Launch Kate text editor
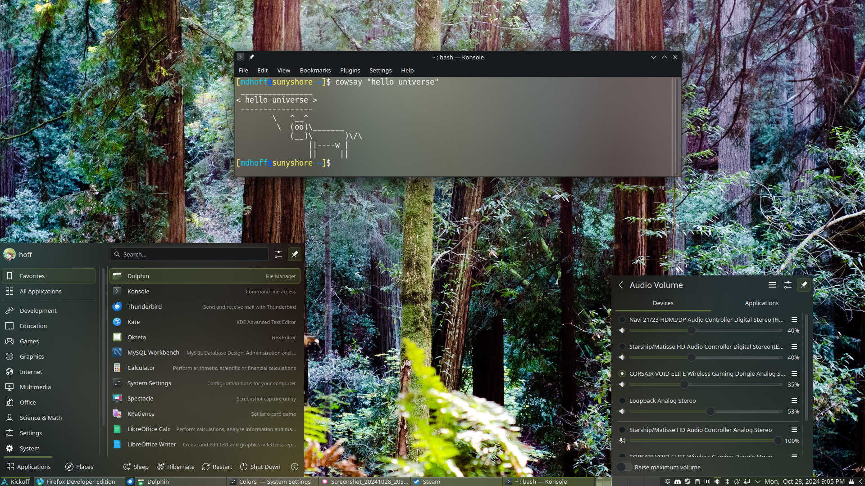 (205, 322)
